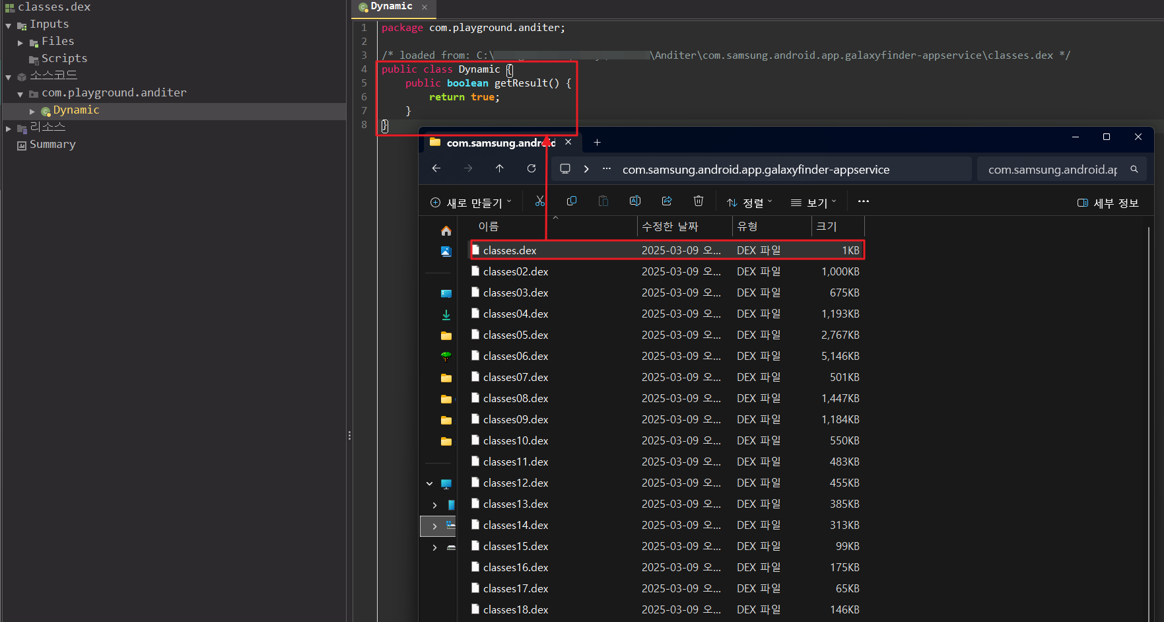Select classes09.dex file in Explorer

point(666,419)
